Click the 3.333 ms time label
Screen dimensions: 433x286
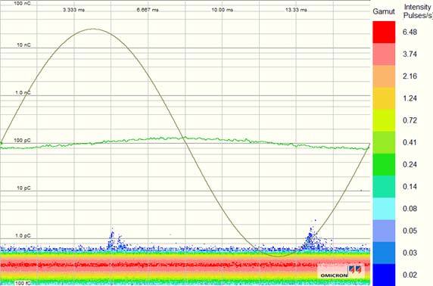pyautogui.click(x=73, y=10)
